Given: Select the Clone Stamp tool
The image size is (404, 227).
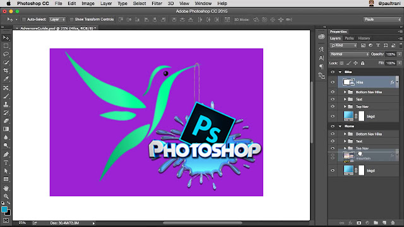Looking at the screenshot, I should tap(6, 105).
